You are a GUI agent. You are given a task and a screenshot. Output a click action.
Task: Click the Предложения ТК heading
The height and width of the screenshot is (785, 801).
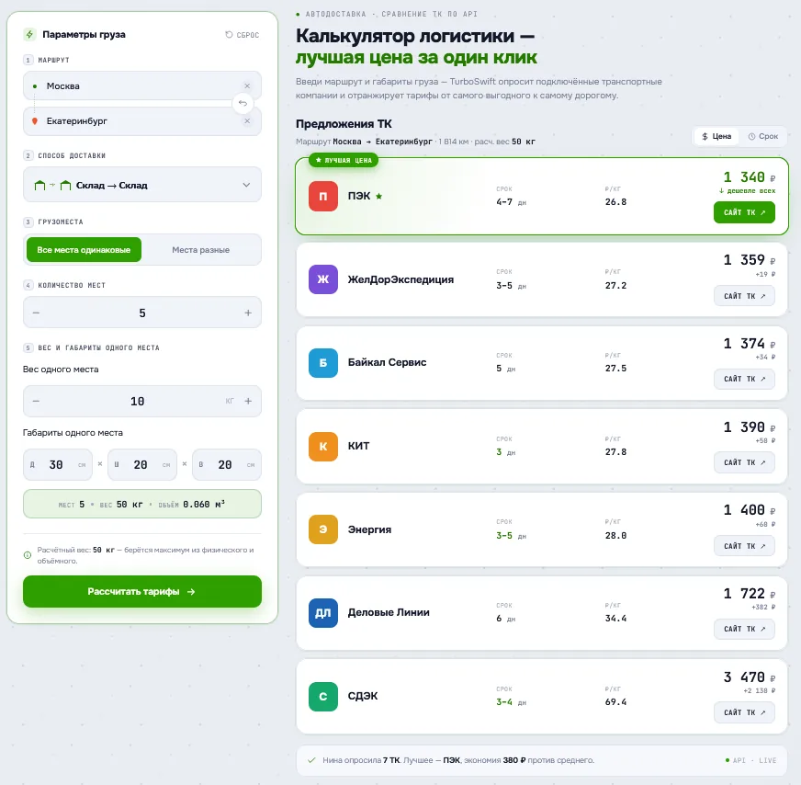[x=344, y=124]
